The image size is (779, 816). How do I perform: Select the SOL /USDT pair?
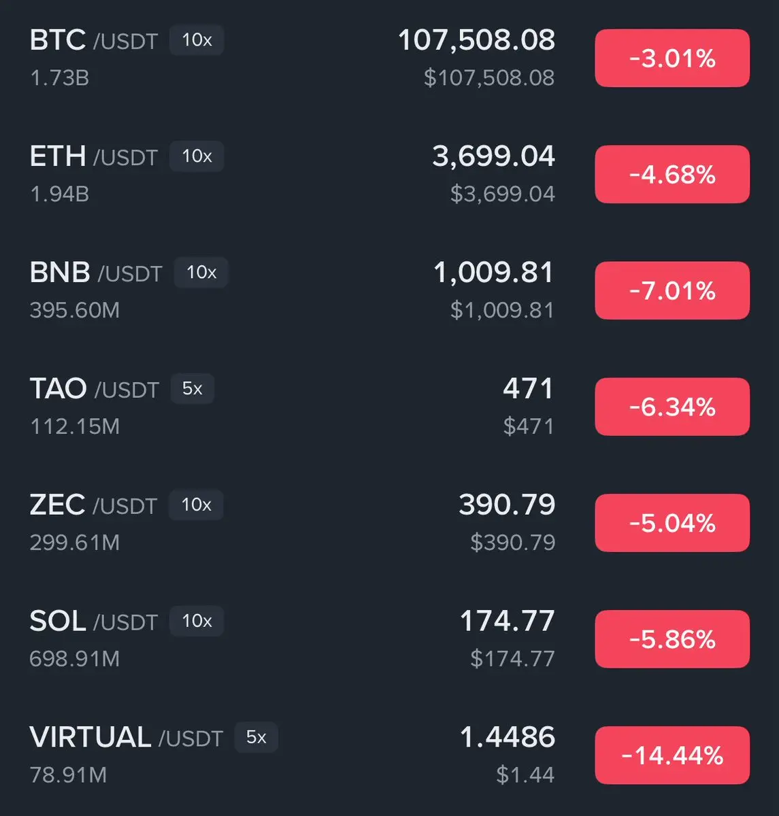tap(389, 639)
